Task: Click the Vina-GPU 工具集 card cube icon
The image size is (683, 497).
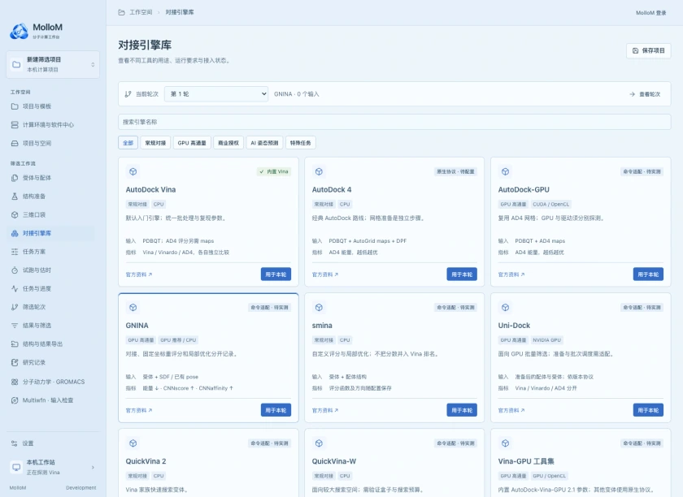Action: pyautogui.click(x=505, y=443)
